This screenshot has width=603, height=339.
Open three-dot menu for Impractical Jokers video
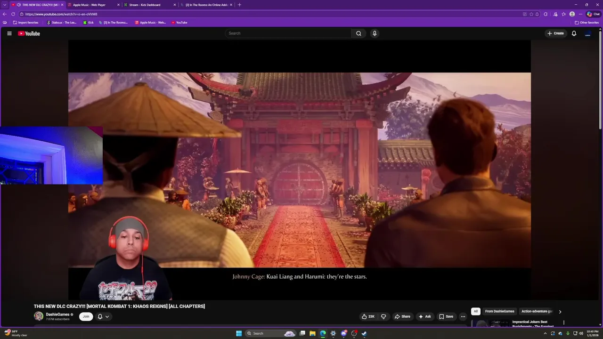pos(563,323)
